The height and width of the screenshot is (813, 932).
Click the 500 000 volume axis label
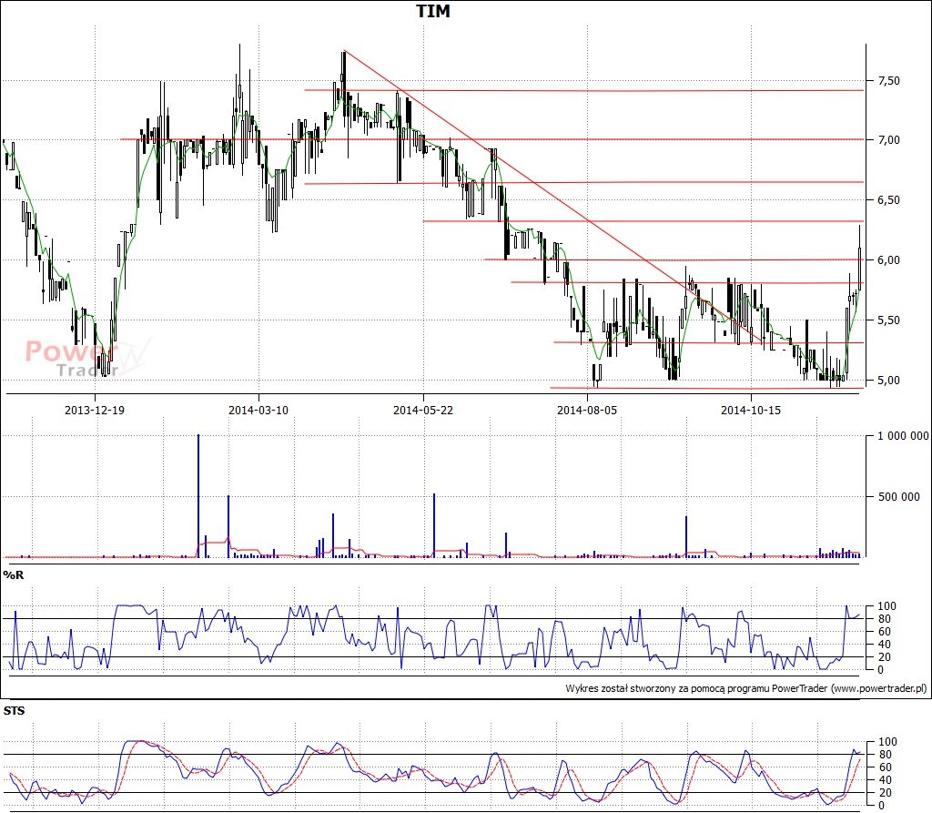(898, 496)
